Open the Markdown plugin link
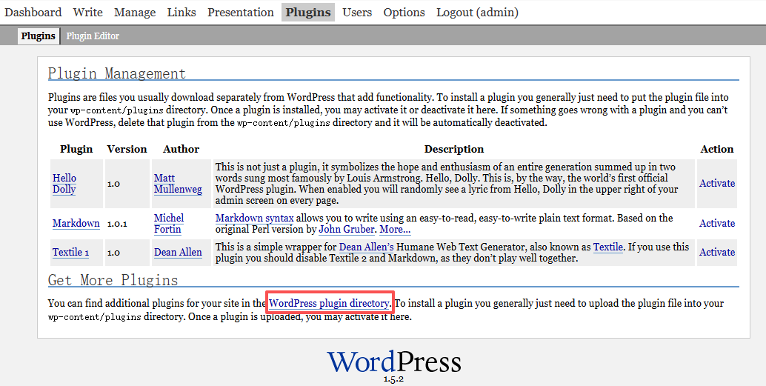The width and height of the screenshot is (766, 386). tap(76, 223)
